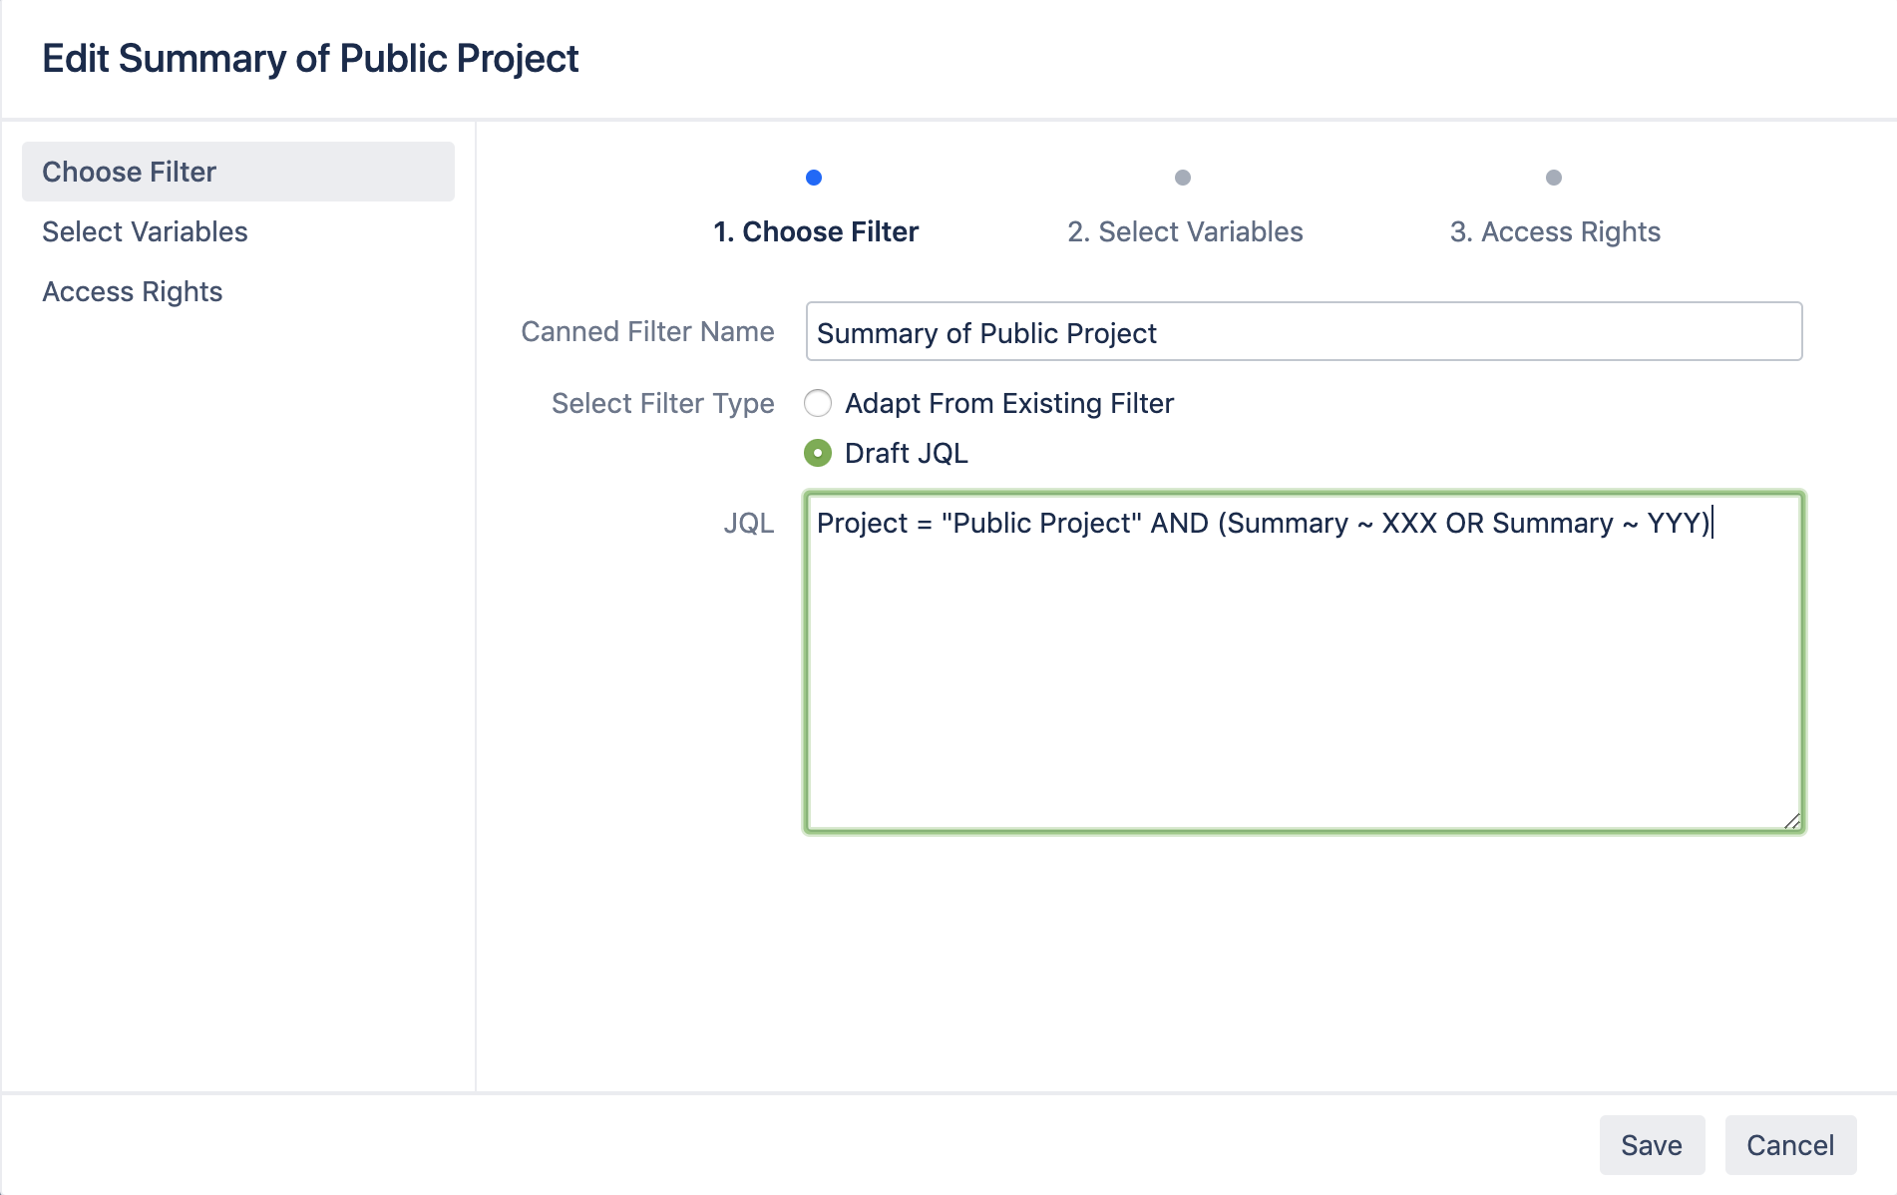Click the gray step dot above Select Variables
Image resolution: width=1897 pixels, height=1195 pixels.
(x=1183, y=178)
